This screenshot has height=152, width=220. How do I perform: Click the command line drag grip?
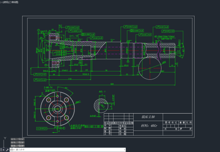click(x=1, y=150)
